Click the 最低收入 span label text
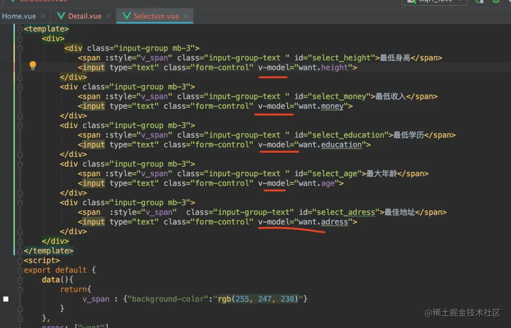 point(390,96)
